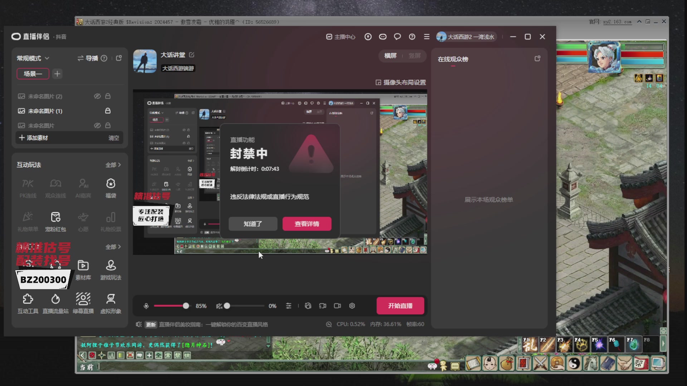The height and width of the screenshot is (386, 687).
Task: Toggle visibility of bottom 未命名图片 source
Action: (97, 125)
